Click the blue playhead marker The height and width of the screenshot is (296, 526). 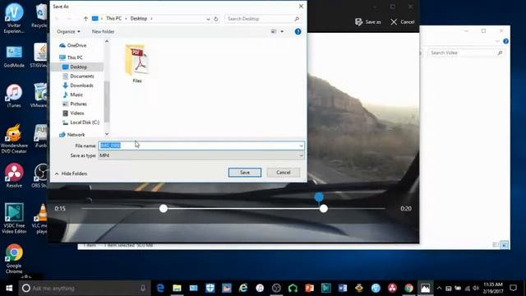pos(319,197)
